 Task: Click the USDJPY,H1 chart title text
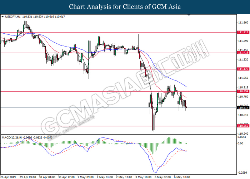point(13,16)
